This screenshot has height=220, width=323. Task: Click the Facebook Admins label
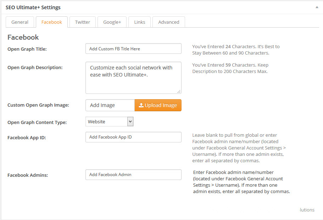(x=28, y=175)
